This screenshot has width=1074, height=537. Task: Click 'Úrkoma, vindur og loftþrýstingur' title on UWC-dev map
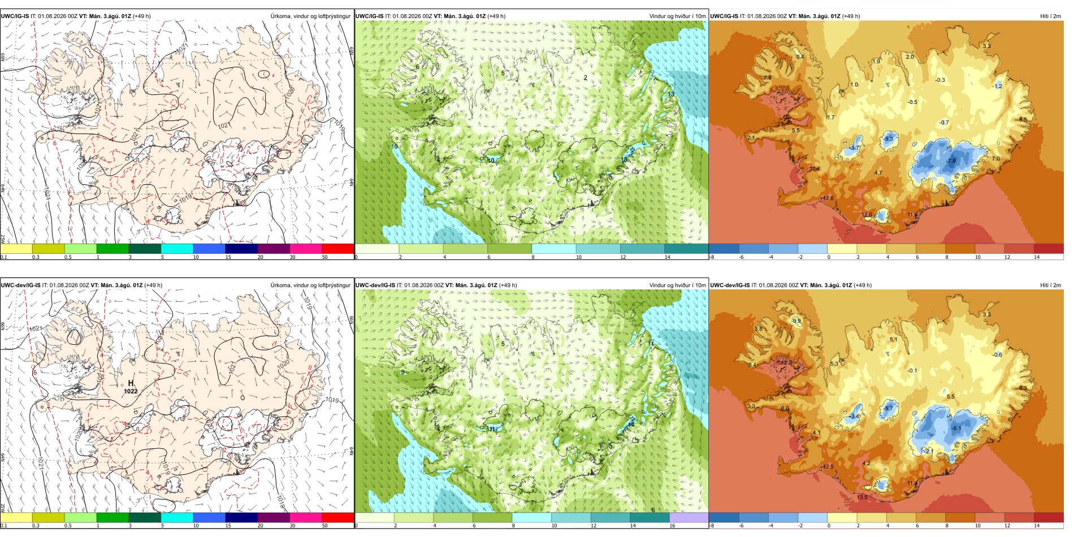click(310, 285)
